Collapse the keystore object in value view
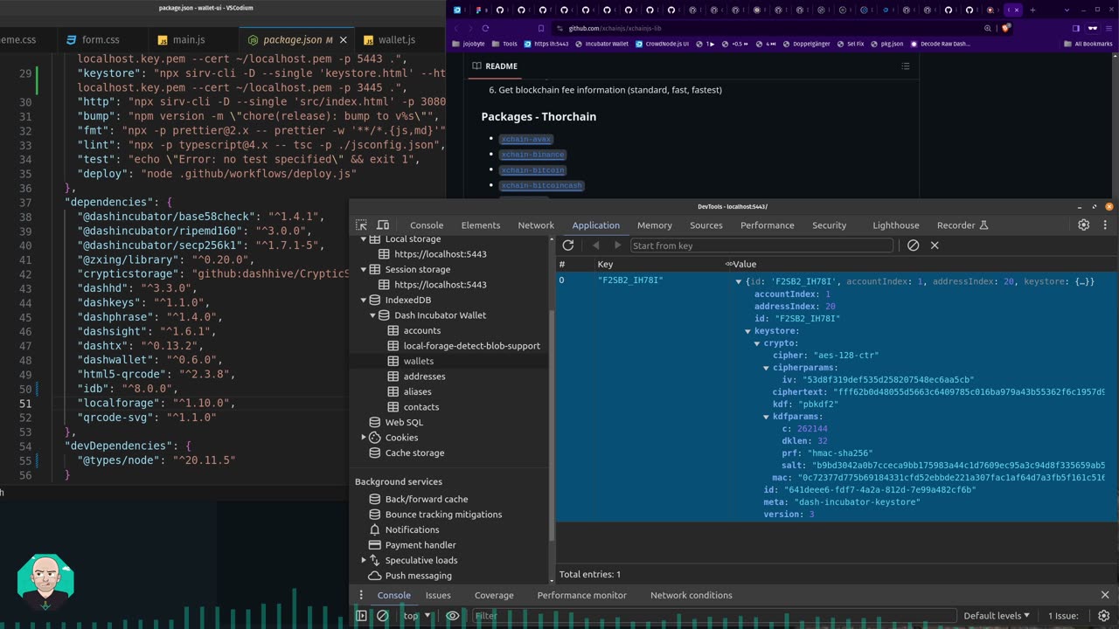Viewport: 1119px width, 629px height. (x=747, y=331)
